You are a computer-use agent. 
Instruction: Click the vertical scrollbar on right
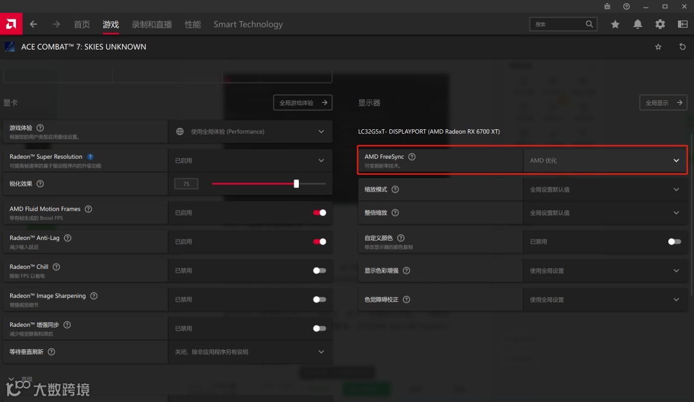(x=692, y=215)
